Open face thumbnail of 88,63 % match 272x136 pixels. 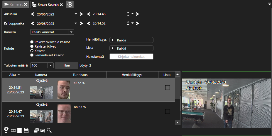[x=64, y=114]
